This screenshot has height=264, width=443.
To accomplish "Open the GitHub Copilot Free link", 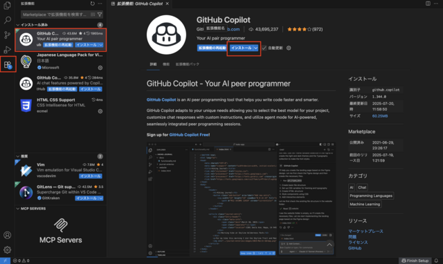I will click(189, 135).
